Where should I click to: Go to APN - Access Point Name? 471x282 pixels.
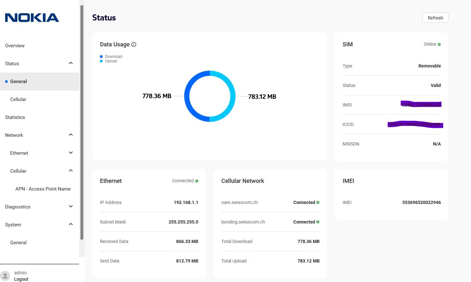(x=43, y=189)
